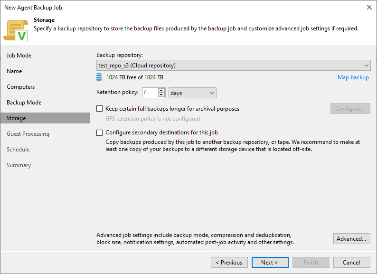Switch to the Name step
The image size is (377, 274).
pos(14,71)
